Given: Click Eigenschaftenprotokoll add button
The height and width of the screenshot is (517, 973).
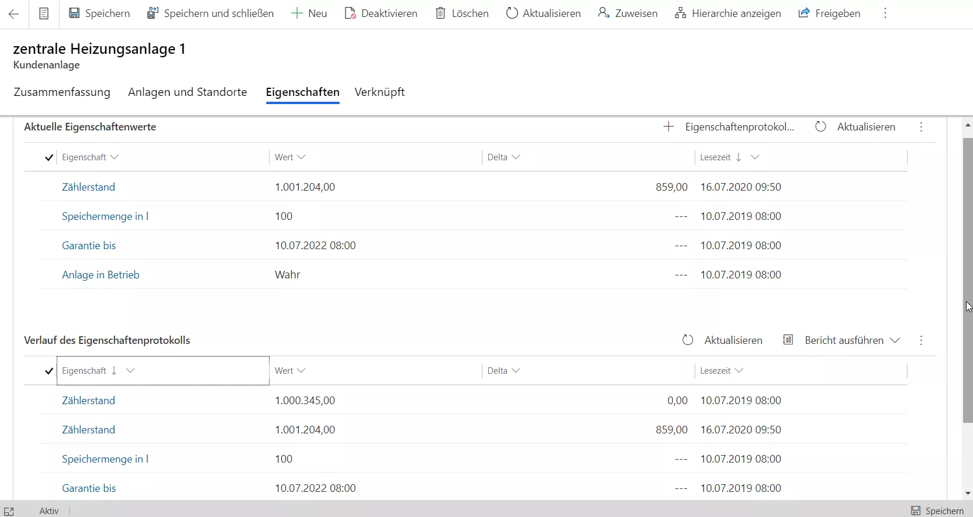Looking at the screenshot, I should click(730, 127).
